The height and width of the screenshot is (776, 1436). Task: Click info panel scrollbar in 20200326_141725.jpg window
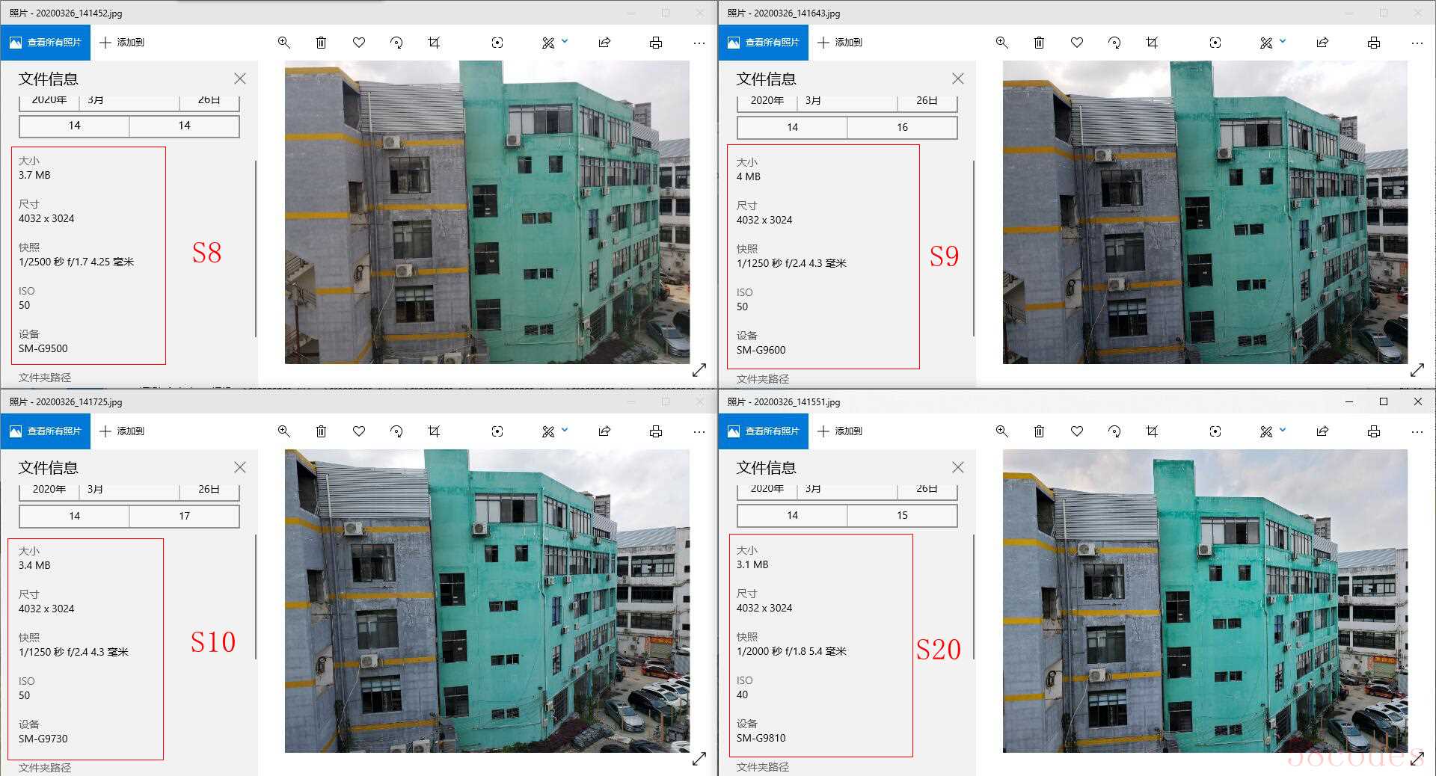[x=256, y=597]
